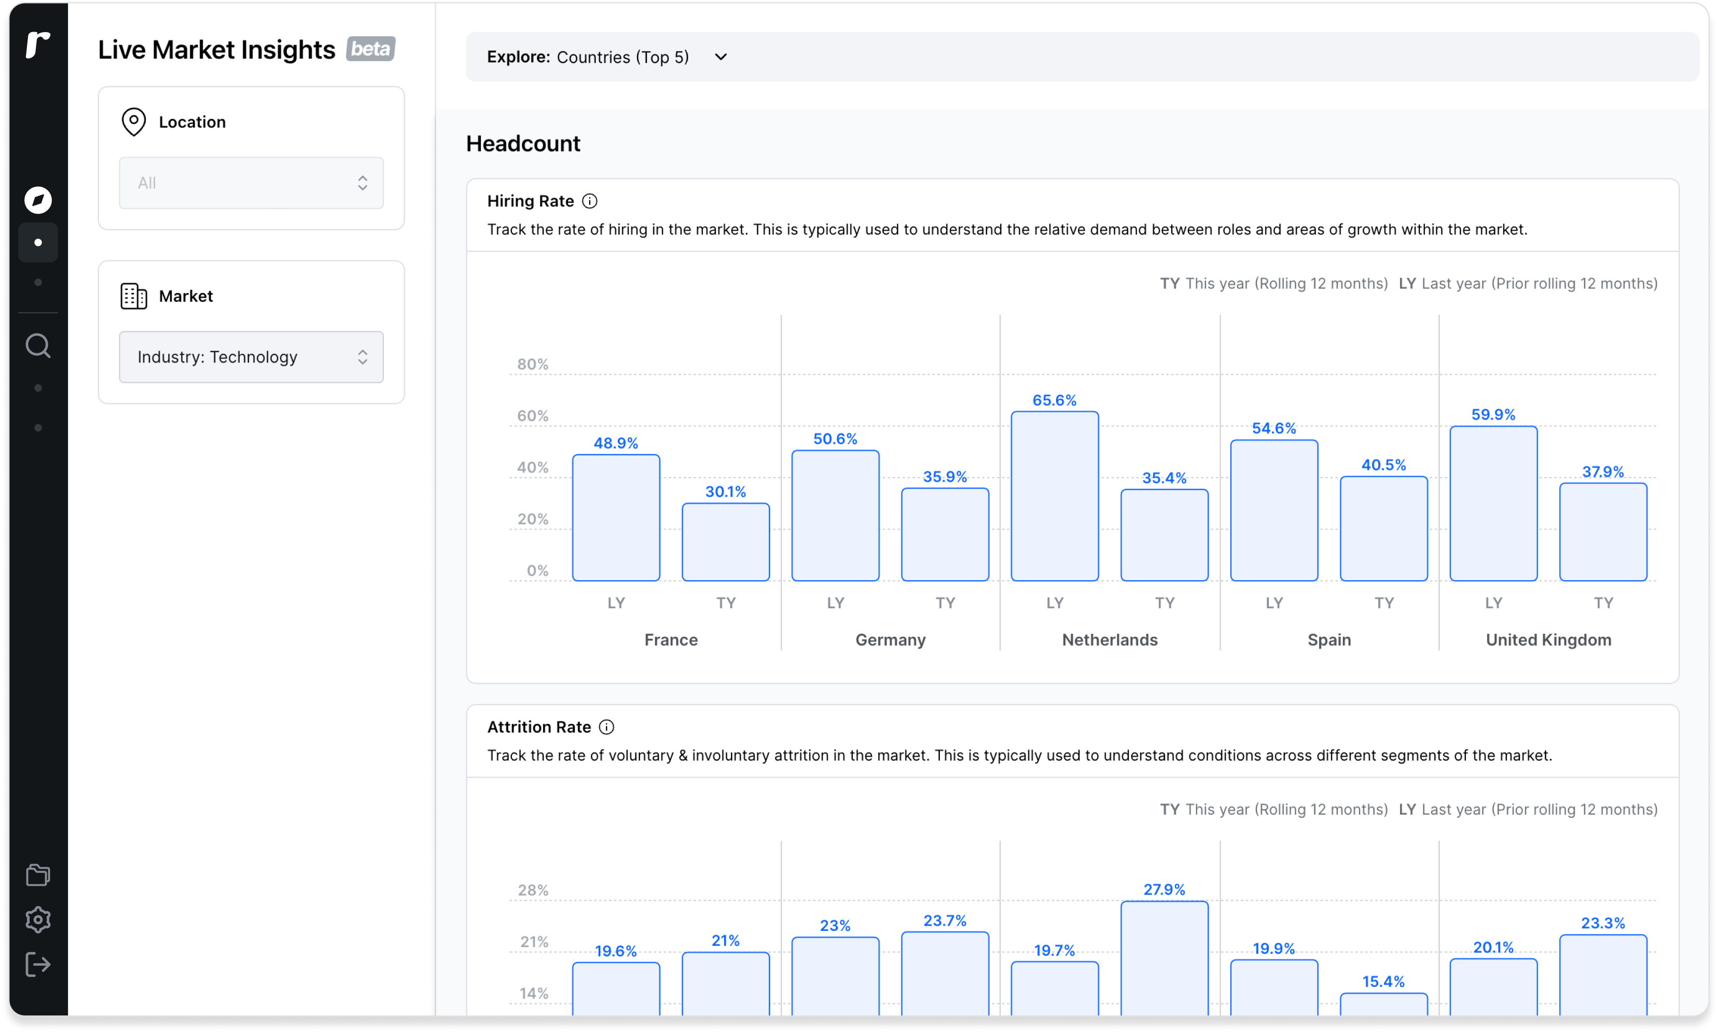Image resolution: width=1718 pixels, height=1032 pixels.
Task: Open settings gear in sidebar
Action: coord(37,920)
